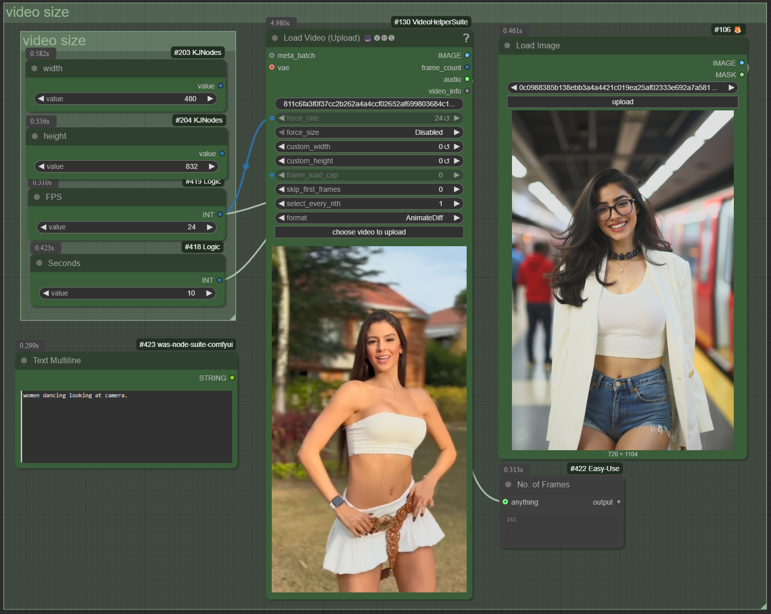Click the STRING output port on Text Multiline
This screenshot has width=771, height=614.
pyautogui.click(x=232, y=378)
